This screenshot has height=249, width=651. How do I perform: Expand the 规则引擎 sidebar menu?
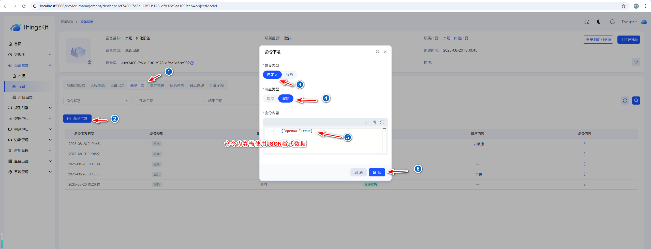[x=29, y=108]
